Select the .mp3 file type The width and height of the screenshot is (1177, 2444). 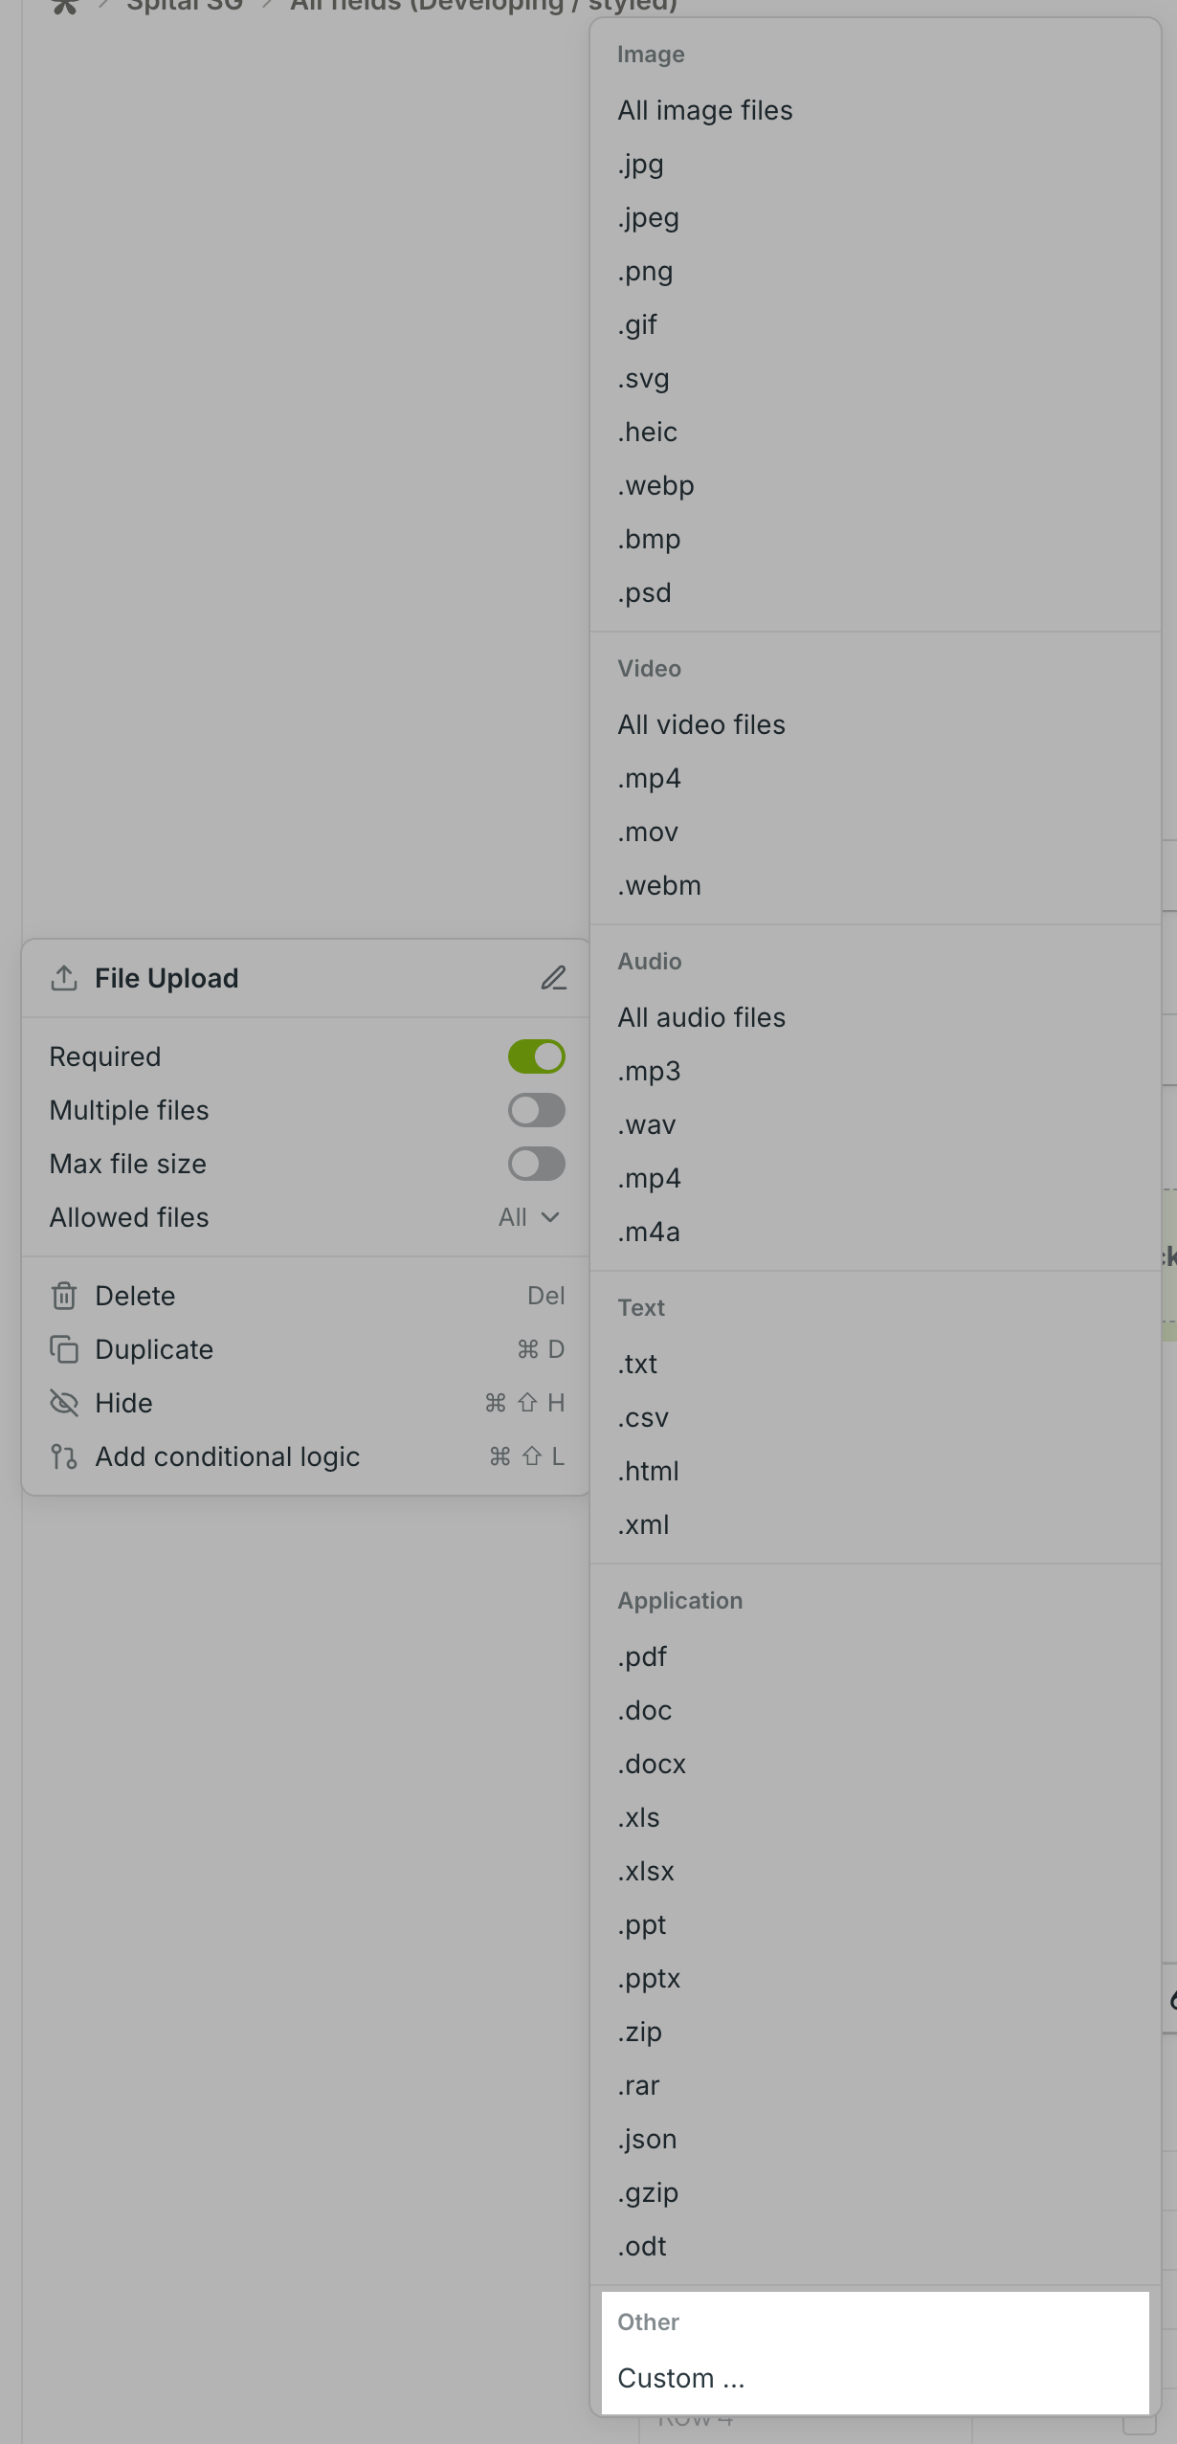[x=875, y=1071]
